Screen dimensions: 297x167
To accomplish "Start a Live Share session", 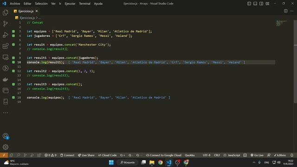I will 86,155.
